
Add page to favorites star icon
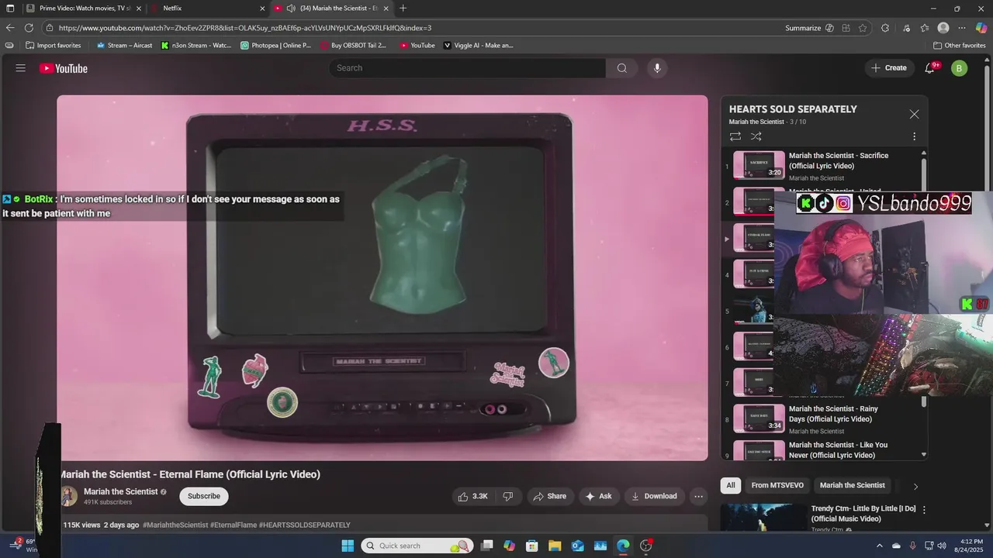click(x=863, y=28)
